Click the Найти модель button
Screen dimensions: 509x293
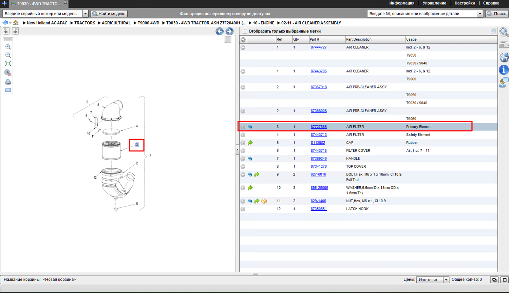(x=109, y=14)
